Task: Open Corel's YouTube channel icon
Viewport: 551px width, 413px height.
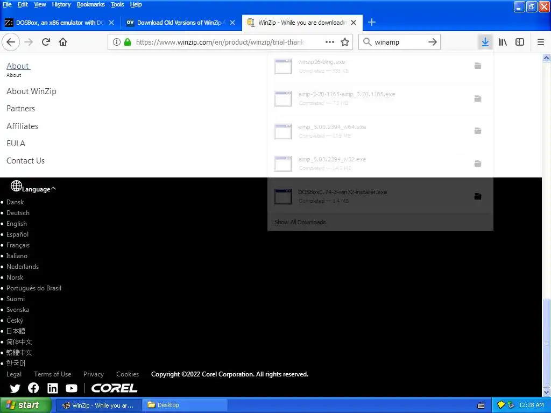Action: [72, 388]
